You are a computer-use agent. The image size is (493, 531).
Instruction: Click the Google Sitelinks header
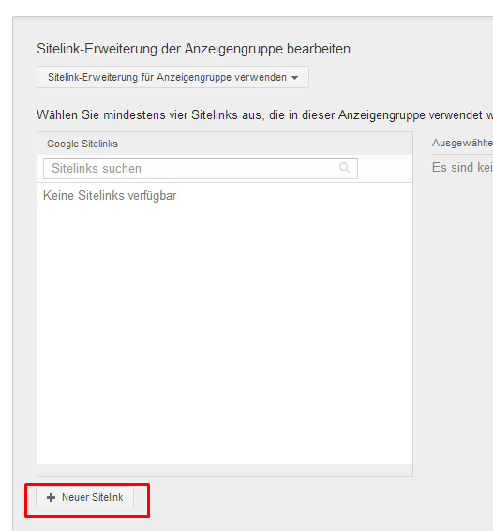(x=82, y=144)
